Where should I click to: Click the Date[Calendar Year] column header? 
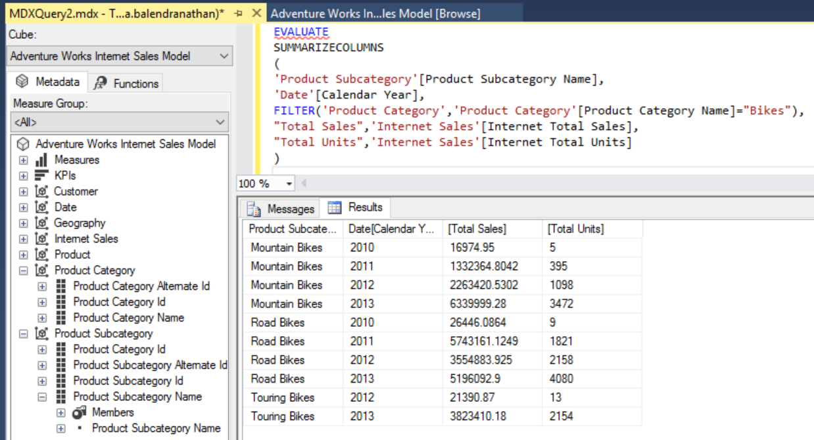pos(393,229)
